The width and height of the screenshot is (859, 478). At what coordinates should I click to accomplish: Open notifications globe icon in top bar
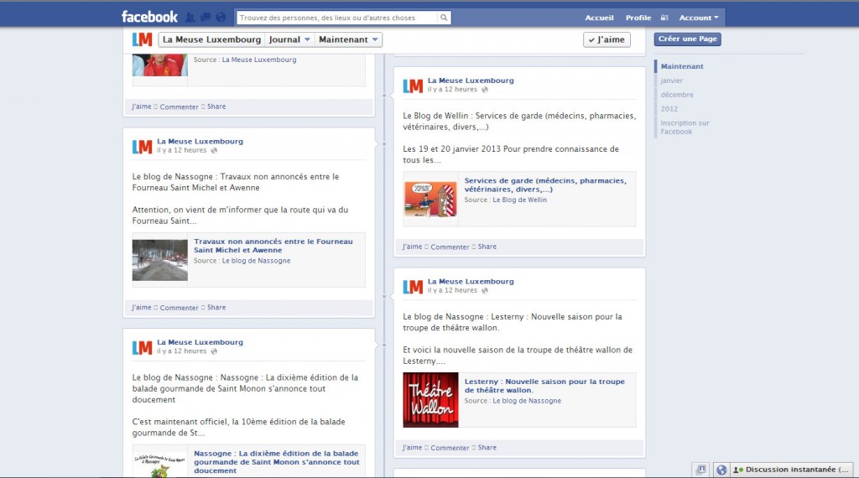(x=221, y=18)
